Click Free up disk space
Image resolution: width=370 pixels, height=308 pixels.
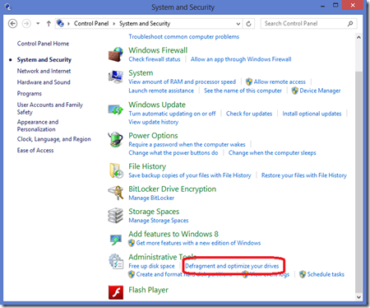coord(151,266)
